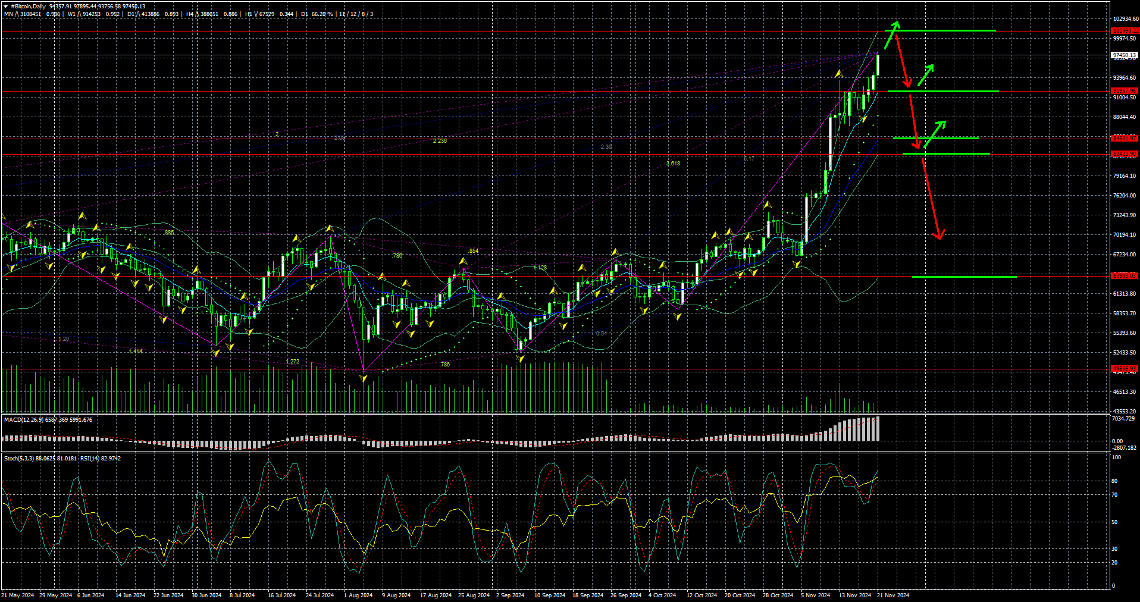Click the MN timeframe reading 3108451
The height and width of the screenshot is (602, 1140).
pyautogui.click(x=31, y=14)
